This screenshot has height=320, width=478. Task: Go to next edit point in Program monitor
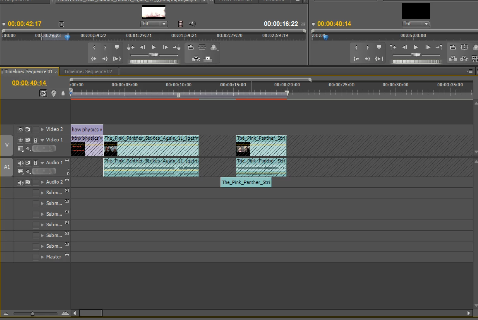tap(439, 48)
